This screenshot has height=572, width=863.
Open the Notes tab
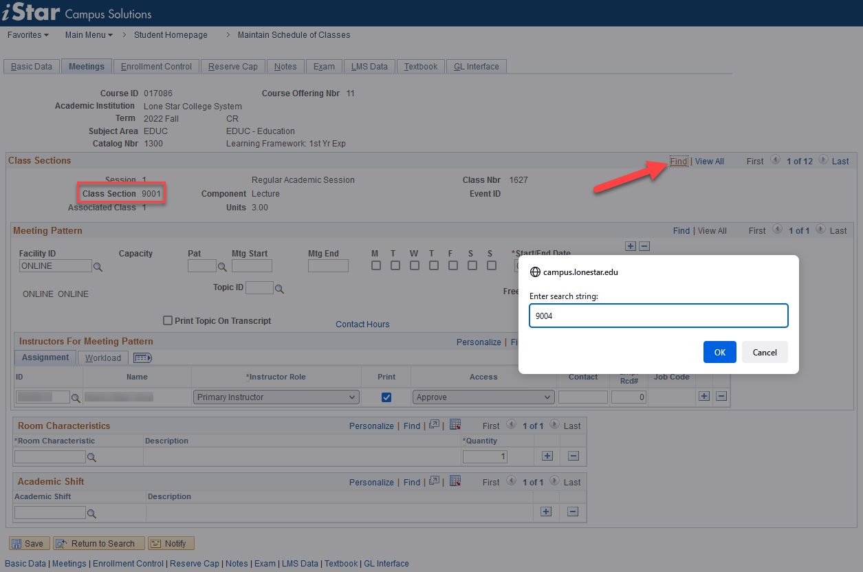pos(285,67)
